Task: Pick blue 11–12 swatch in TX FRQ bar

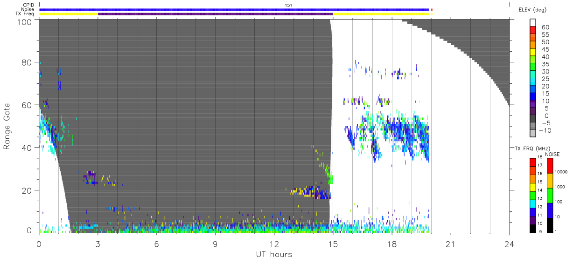Action: [x=533, y=211]
